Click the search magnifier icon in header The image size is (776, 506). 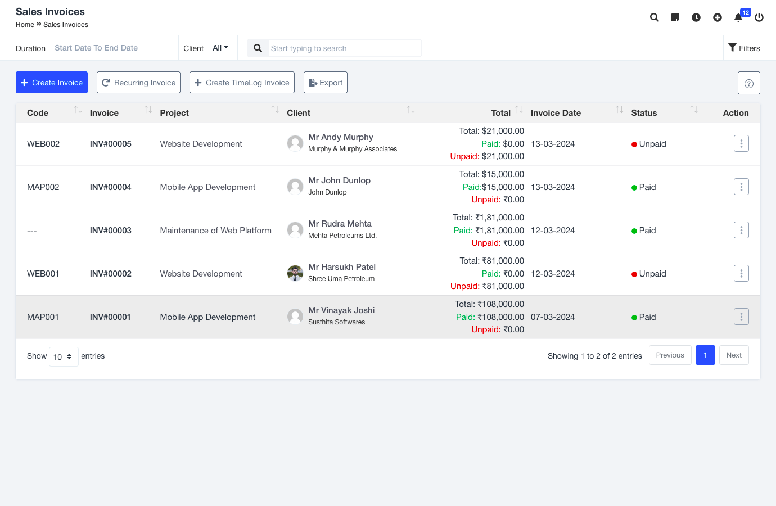coord(654,17)
